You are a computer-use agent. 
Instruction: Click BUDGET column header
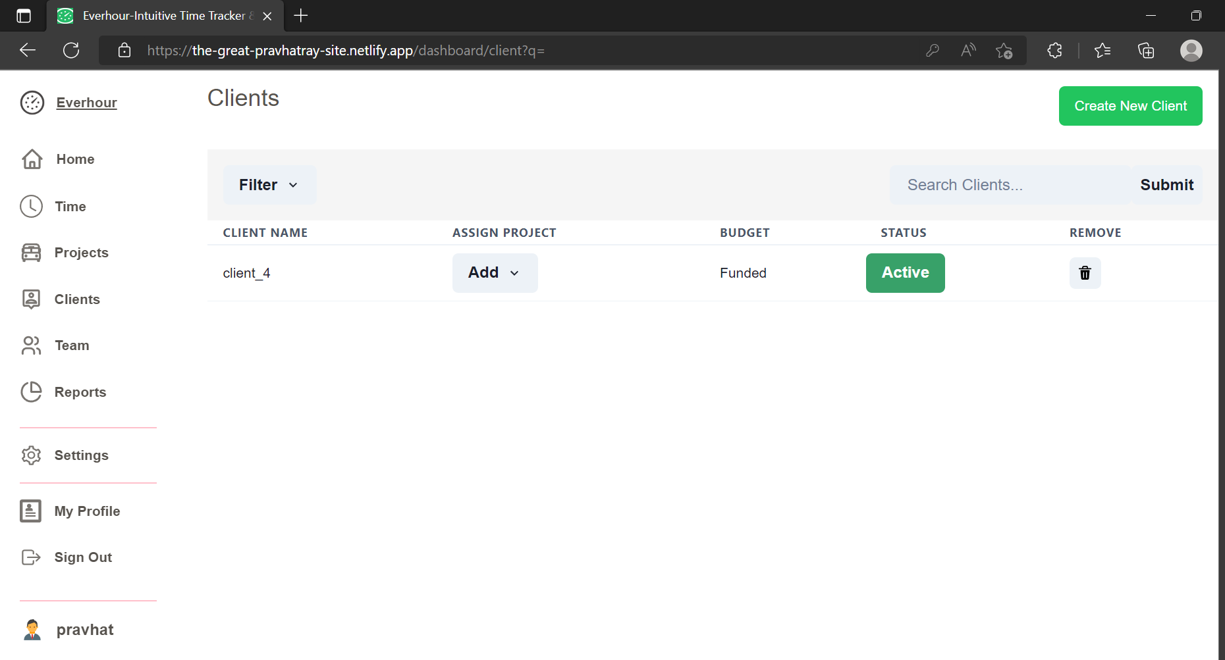[744, 233]
